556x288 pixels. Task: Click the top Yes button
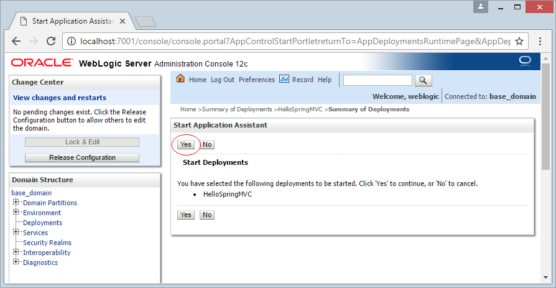(x=186, y=144)
